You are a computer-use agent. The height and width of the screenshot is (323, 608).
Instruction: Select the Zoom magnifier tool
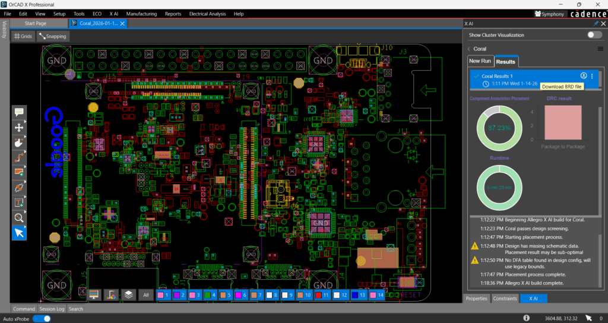point(19,217)
